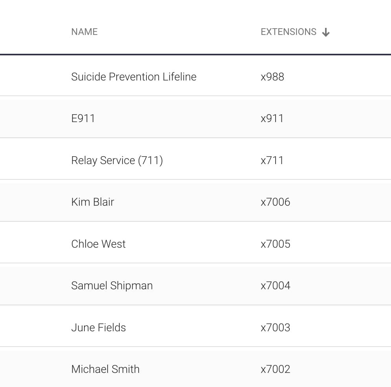This screenshot has width=391, height=387.
Task: Select Michael Smith in the list
Action: point(105,369)
